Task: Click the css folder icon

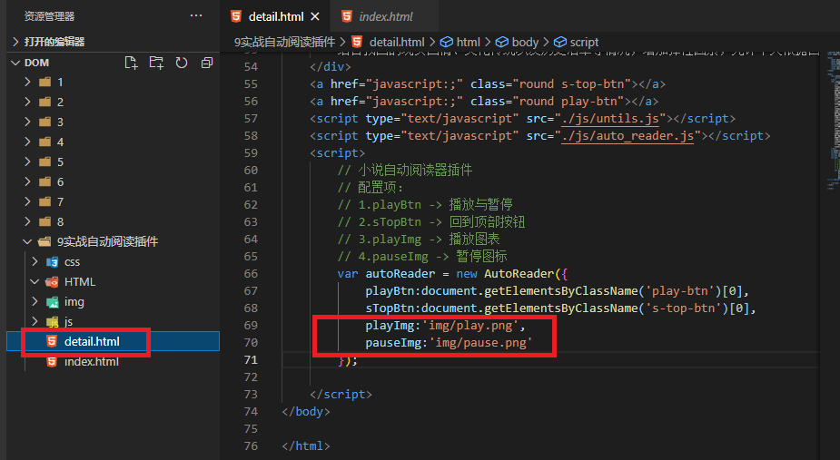Action: click(x=52, y=262)
